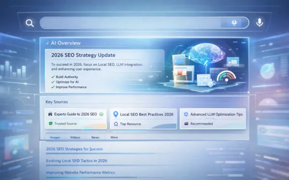
Task: Select the Build Authority text
Action: click(x=67, y=77)
